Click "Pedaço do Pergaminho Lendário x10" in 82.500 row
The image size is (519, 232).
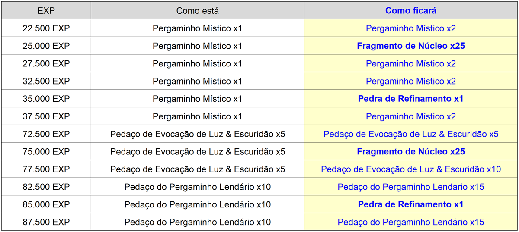pyautogui.click(x=197, y=187)
